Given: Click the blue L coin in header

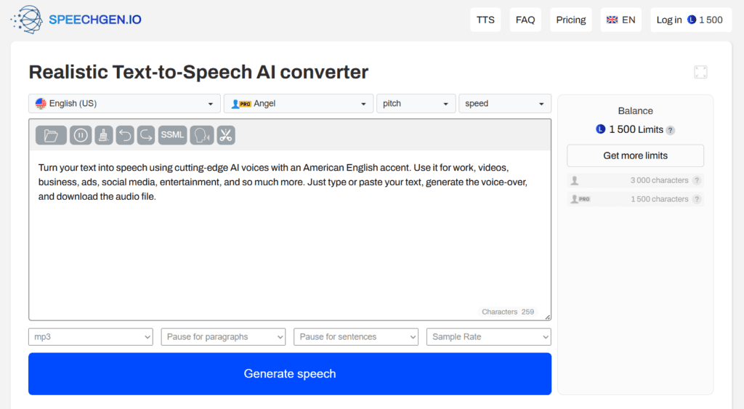Looking at the screenshot, I should point(692,20).
